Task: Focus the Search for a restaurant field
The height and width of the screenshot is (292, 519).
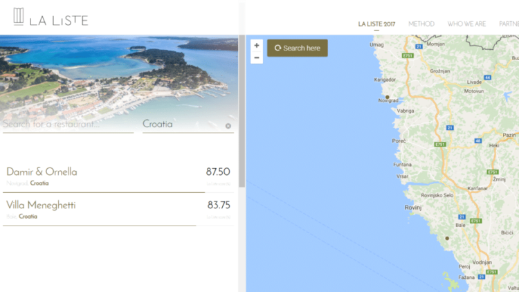Action: coord(69,125)
